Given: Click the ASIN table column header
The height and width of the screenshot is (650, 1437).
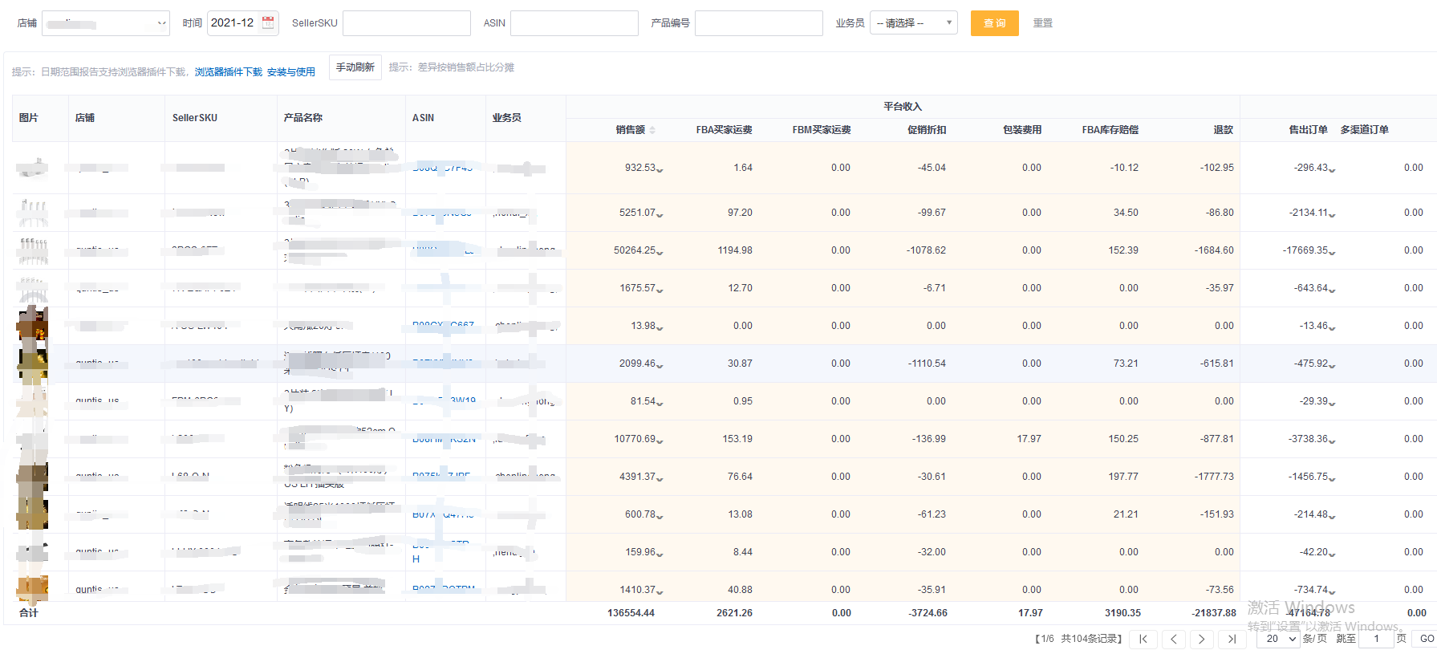Looking at the screenshot, I should point(424,118).
